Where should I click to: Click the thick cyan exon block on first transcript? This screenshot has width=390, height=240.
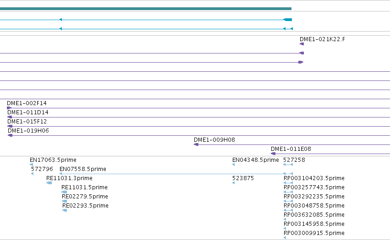point(288,20)
